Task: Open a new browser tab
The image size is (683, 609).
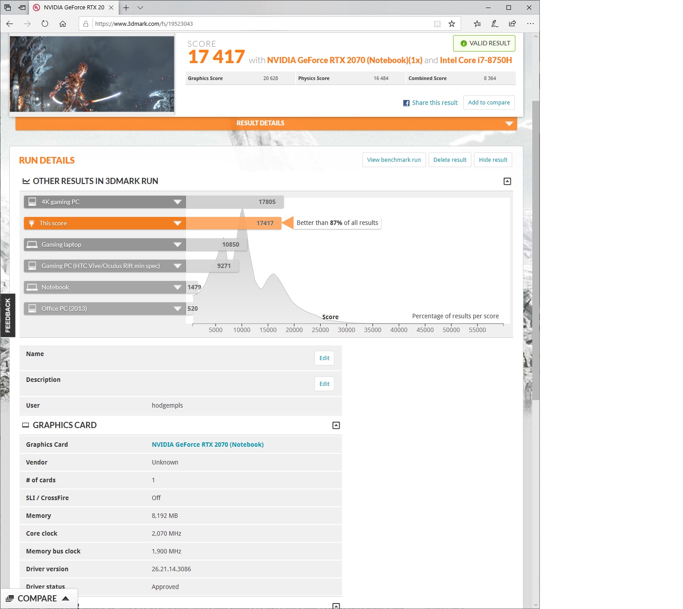Action: coord(126,8)
